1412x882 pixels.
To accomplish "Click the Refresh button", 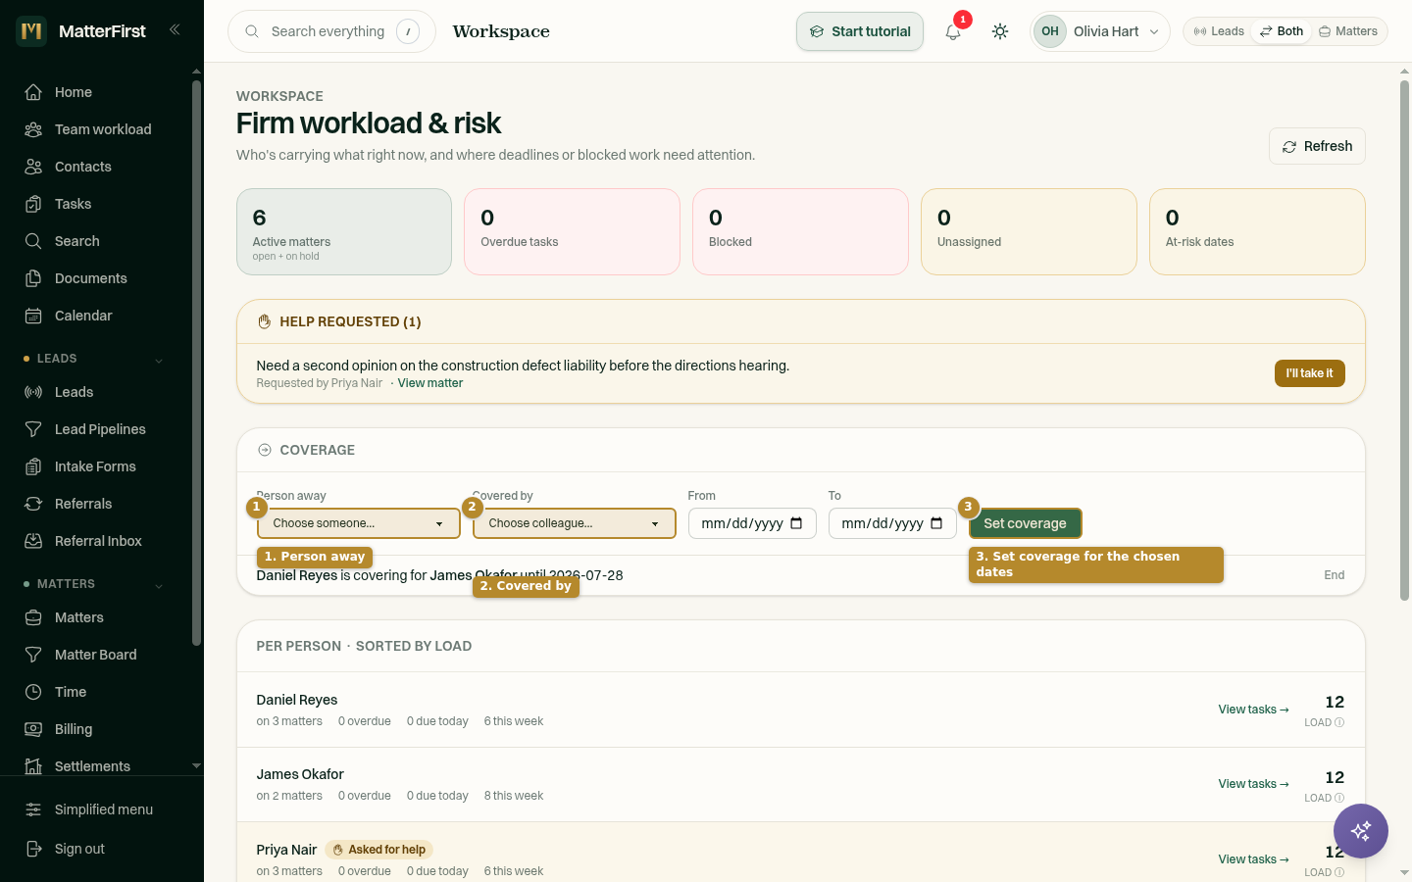I will (1317, 146).
